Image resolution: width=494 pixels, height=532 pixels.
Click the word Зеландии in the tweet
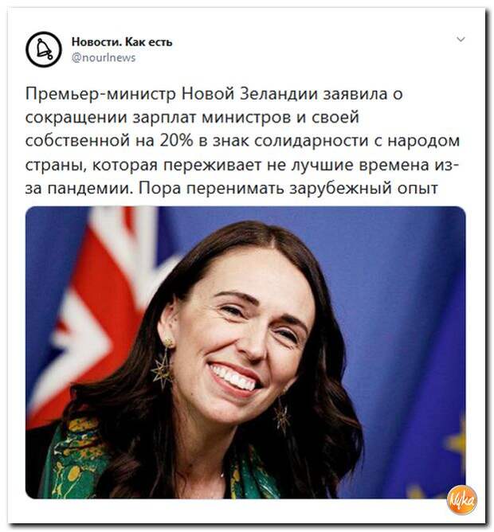pos(278,94)
